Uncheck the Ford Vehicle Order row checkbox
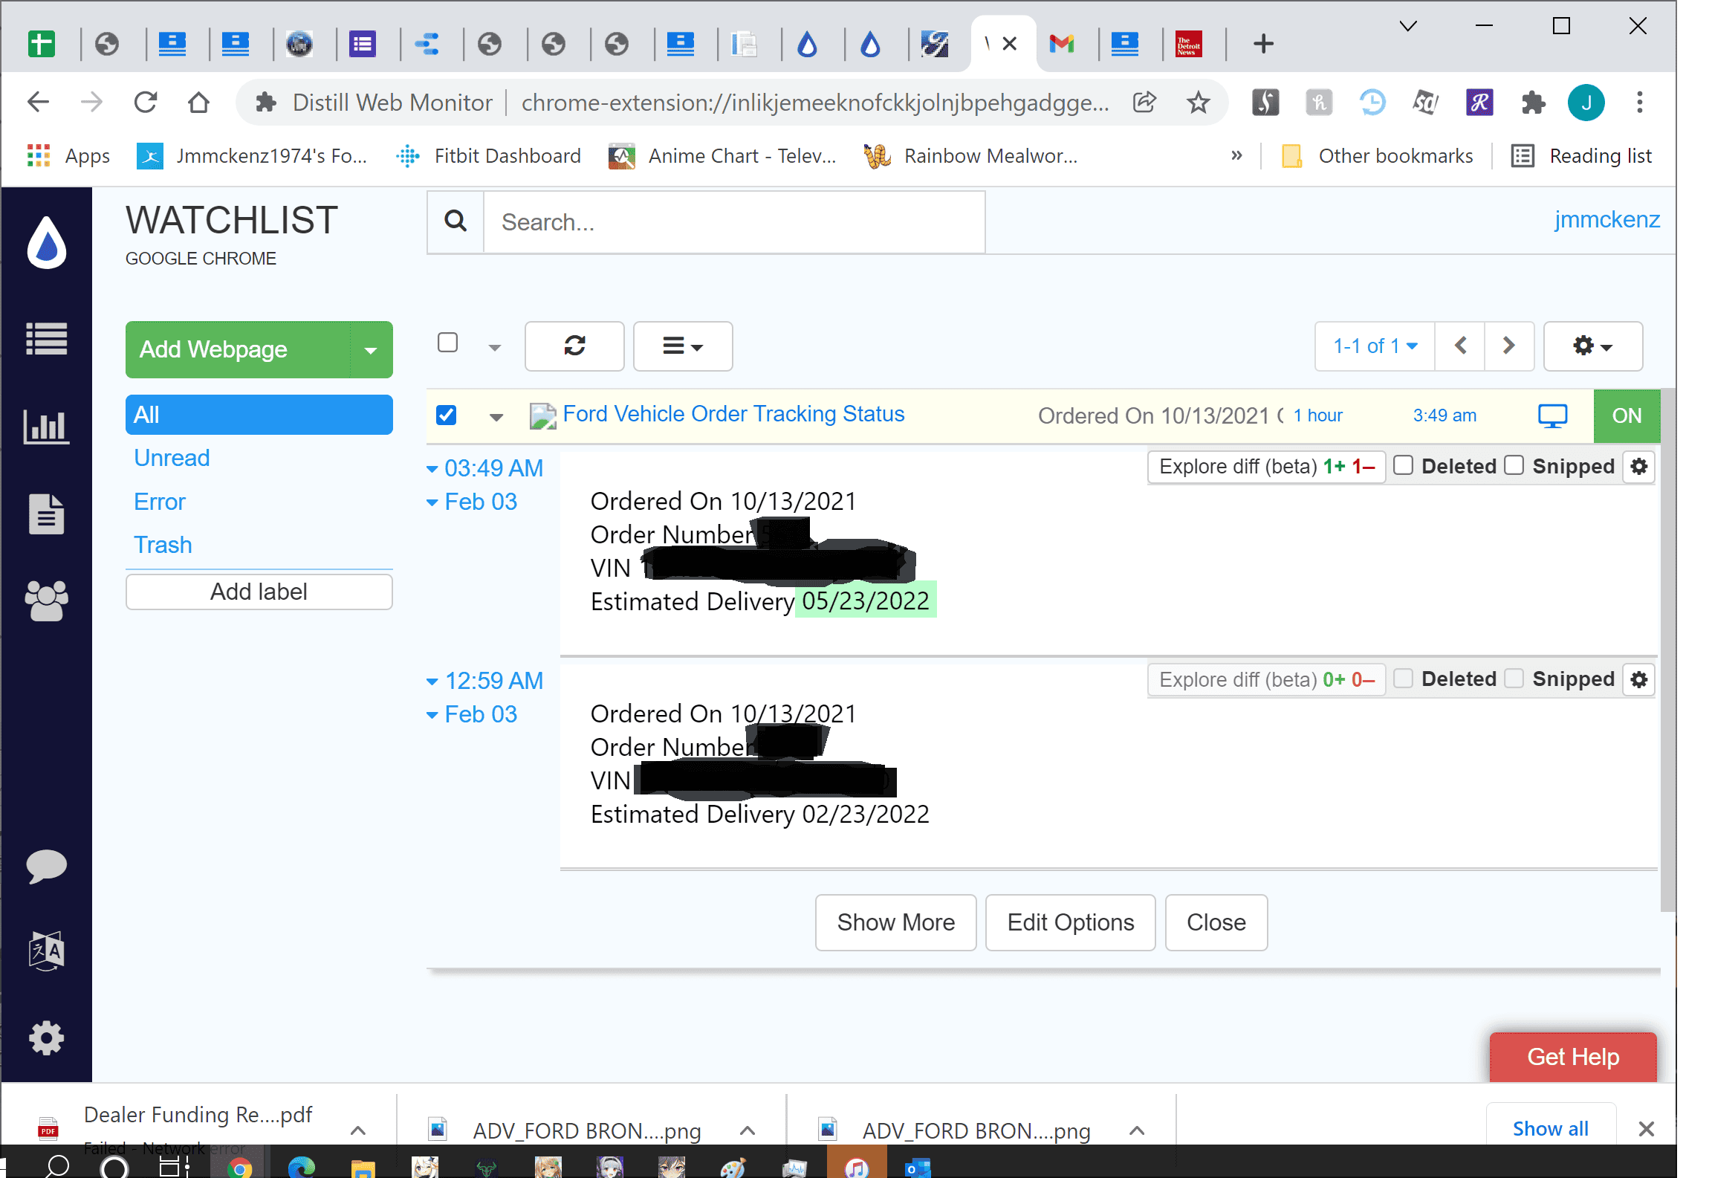The image size is (1712, 1178). (x=446, y=415)
